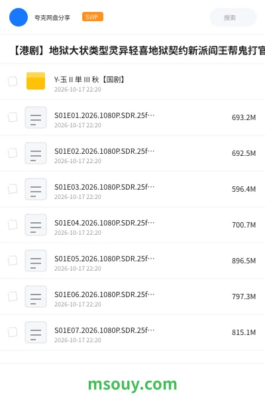
Task: Click the file icon for S01E05
Action: (36, 261)
